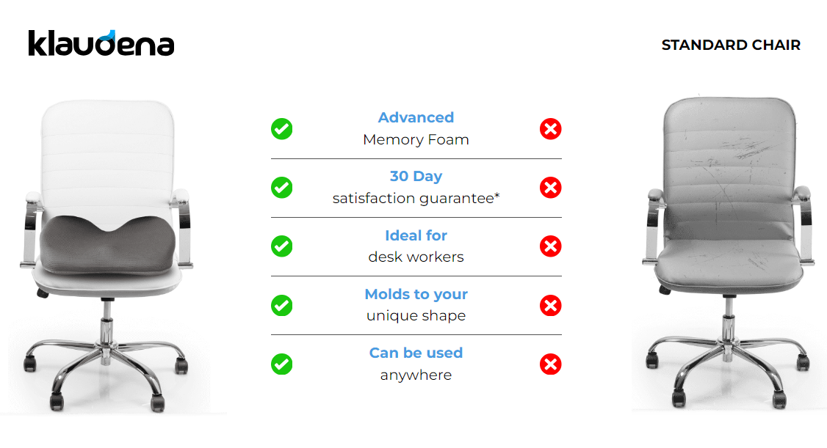This screenshot has height=448, width=827.
Task: Click the green checkmark beside Advanced Memory Foam
Action: [x=281, y=129]
